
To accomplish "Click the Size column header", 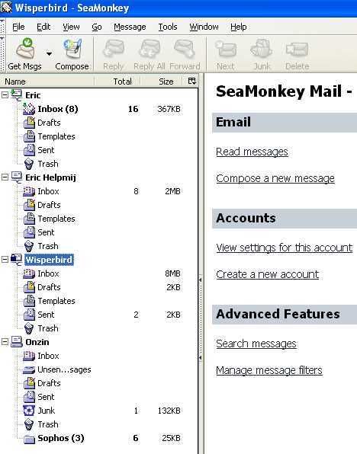I will (x=161, y=82).
